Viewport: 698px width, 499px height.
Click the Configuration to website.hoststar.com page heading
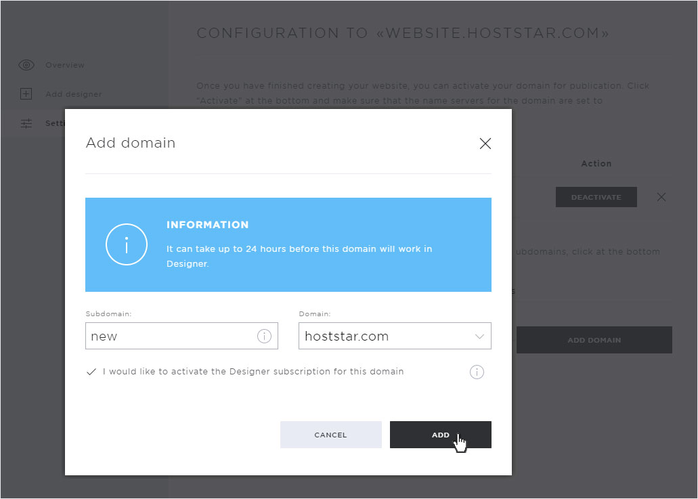click(403, 33)
